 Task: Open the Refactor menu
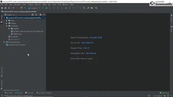pos(38,5)
